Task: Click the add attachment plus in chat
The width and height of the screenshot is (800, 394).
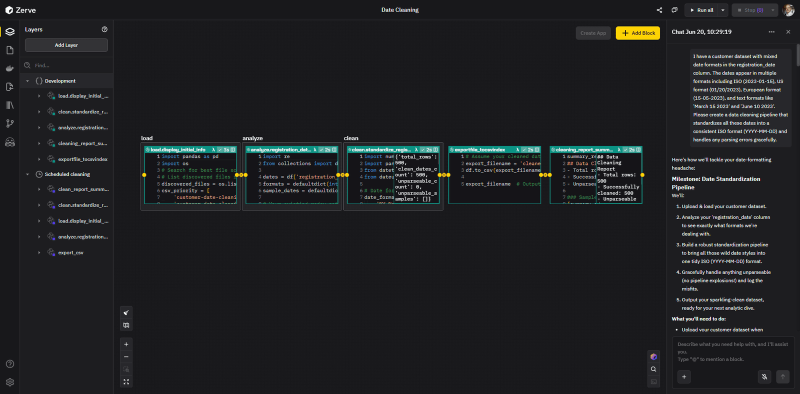Action: coord(684,376)
